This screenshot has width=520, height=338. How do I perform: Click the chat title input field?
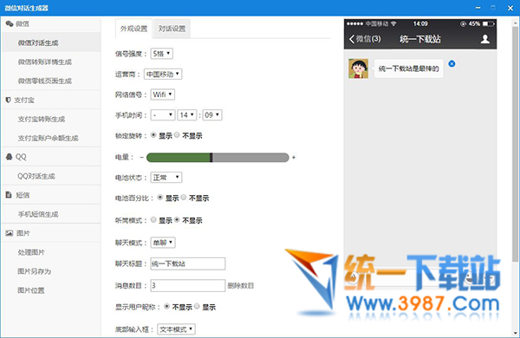[188, 263]
